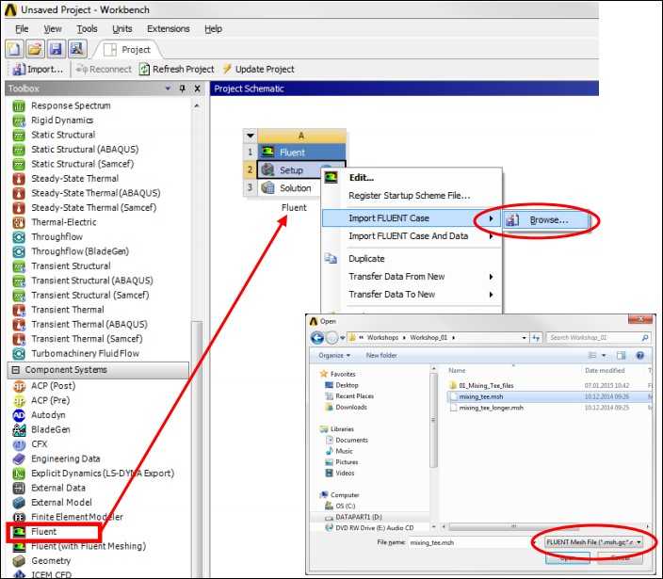Collapse the Component Systems section

(16, 370)
